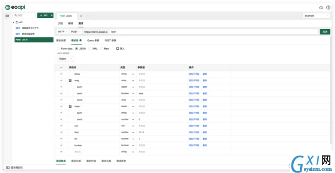Open GET 获取城市今日天气 in the API tree
The width and height of the screenshot is (335, 173).
tap(27, 28)
